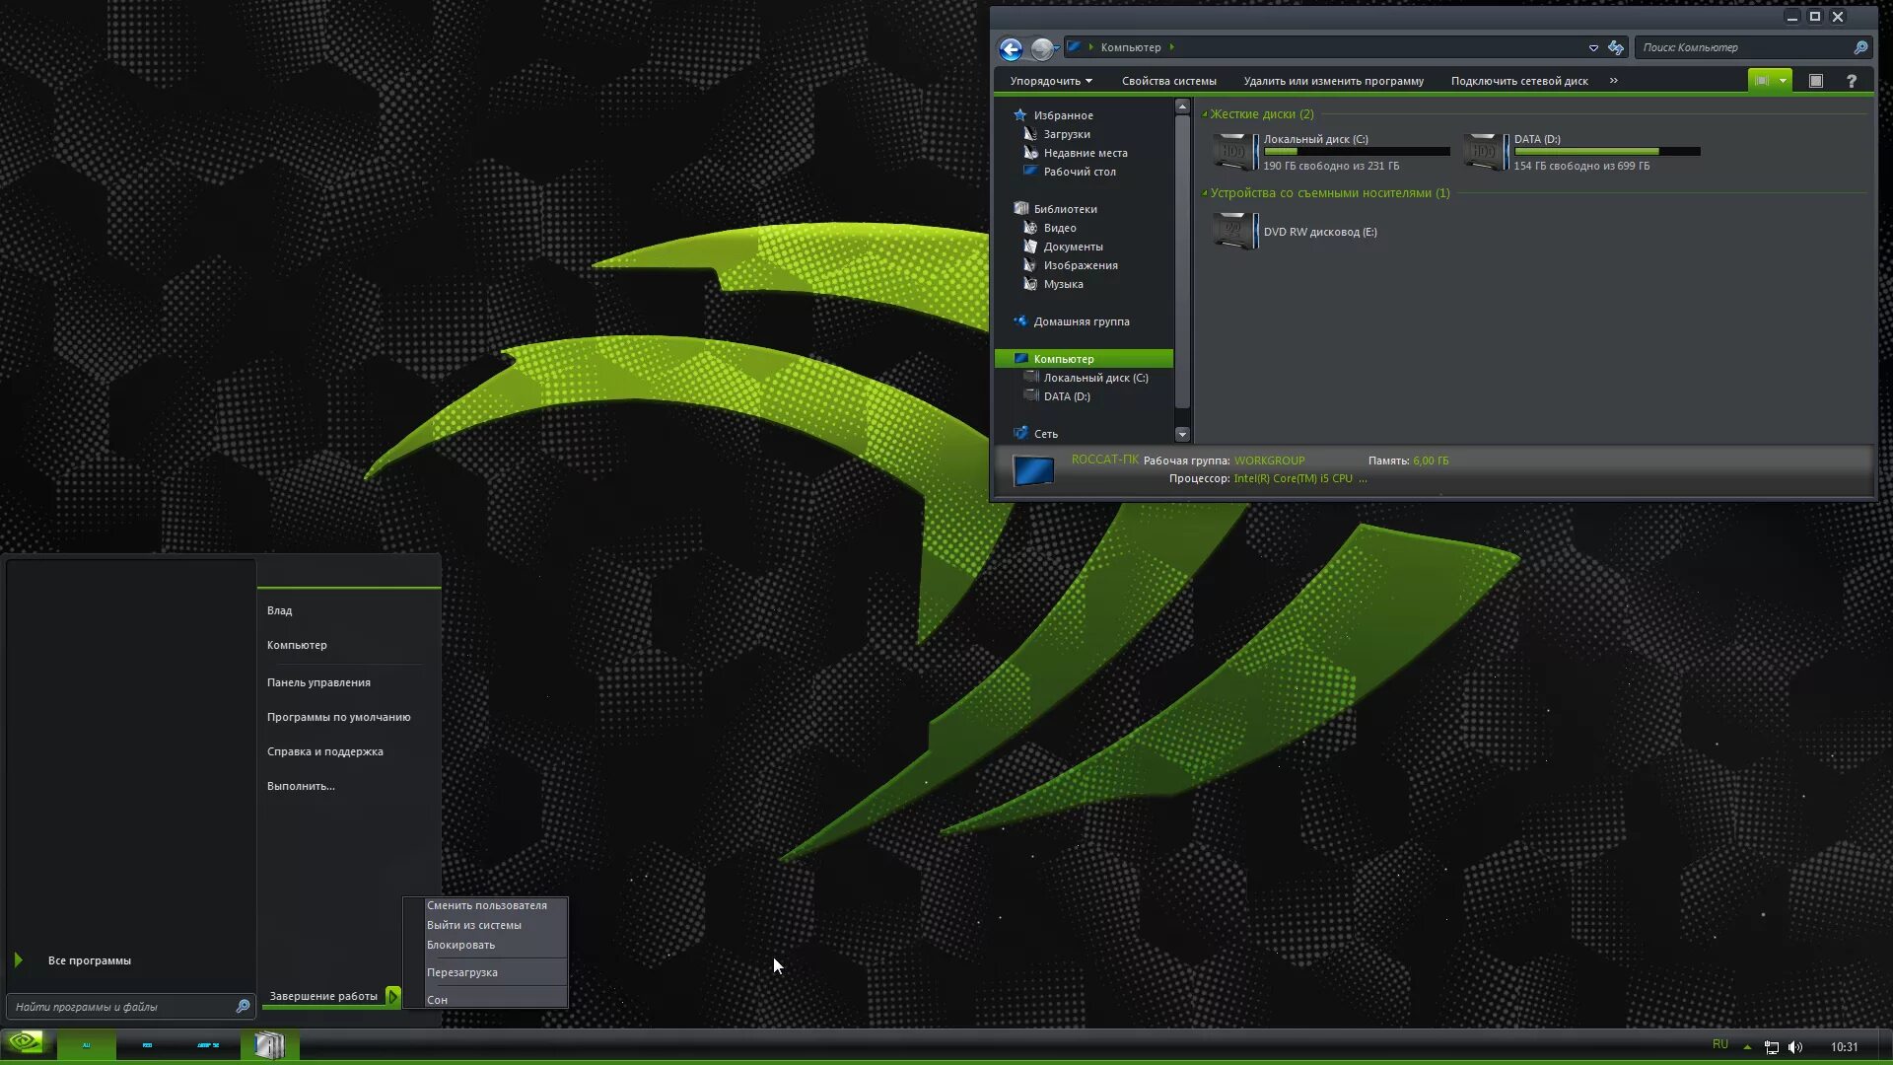Select Библиотеки in navigation pane
Screen dimensions: 1893x1065
tap(1065, 209)
